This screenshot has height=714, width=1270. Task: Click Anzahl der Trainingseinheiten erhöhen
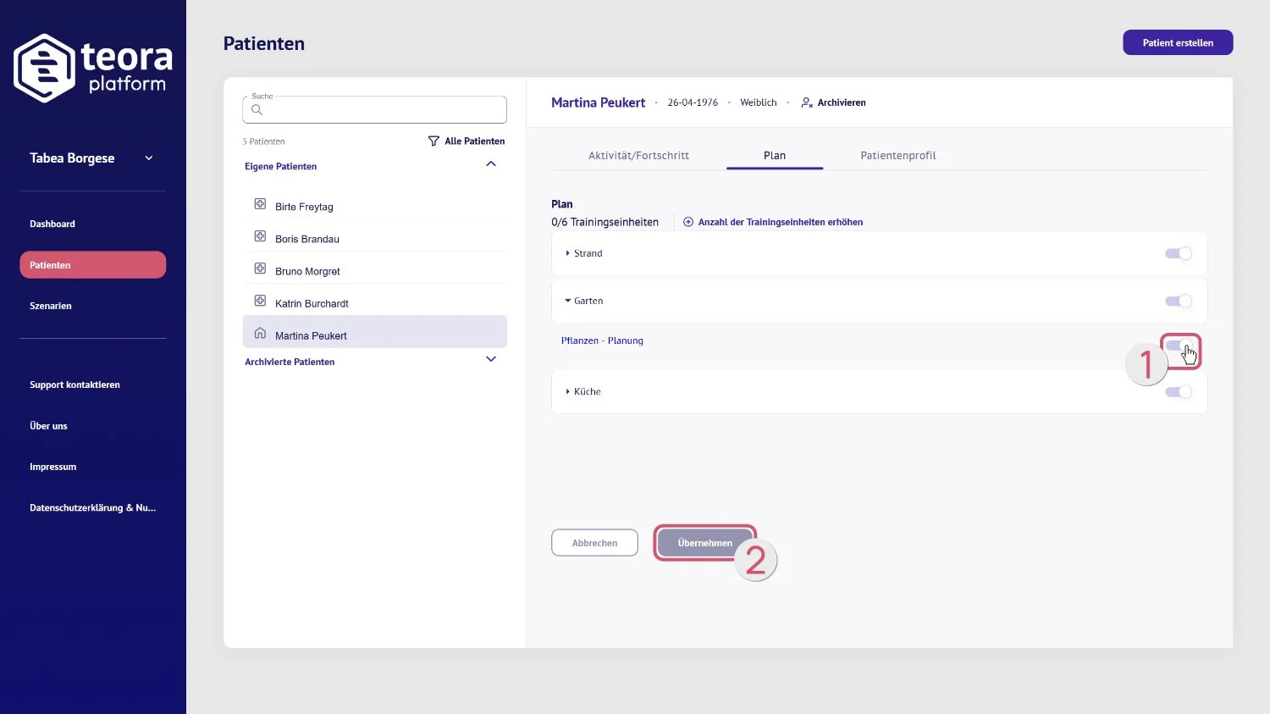(x=781, y=222)
